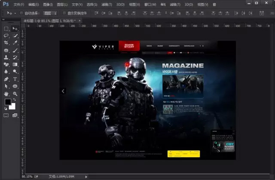Click the Photoshop Ps logo
Viewport: 275px width, 180px height.
point(6,4)
